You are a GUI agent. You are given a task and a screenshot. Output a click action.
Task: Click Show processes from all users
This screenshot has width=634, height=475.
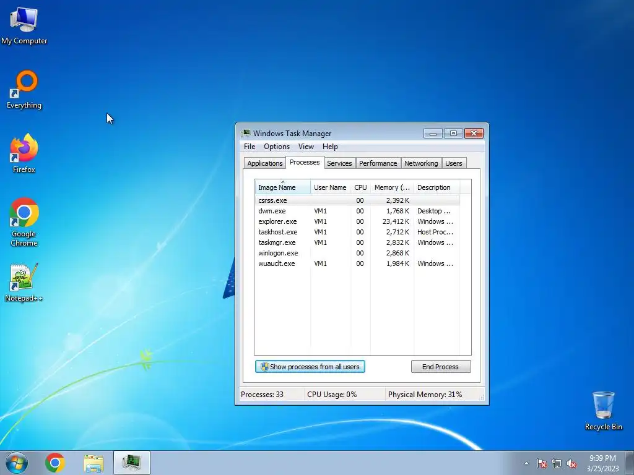pos(310,367)
